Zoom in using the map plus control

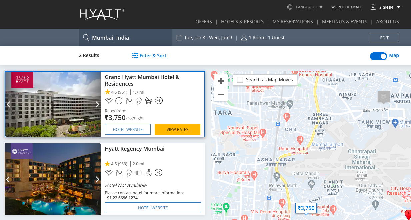click(x=221, y=81)
